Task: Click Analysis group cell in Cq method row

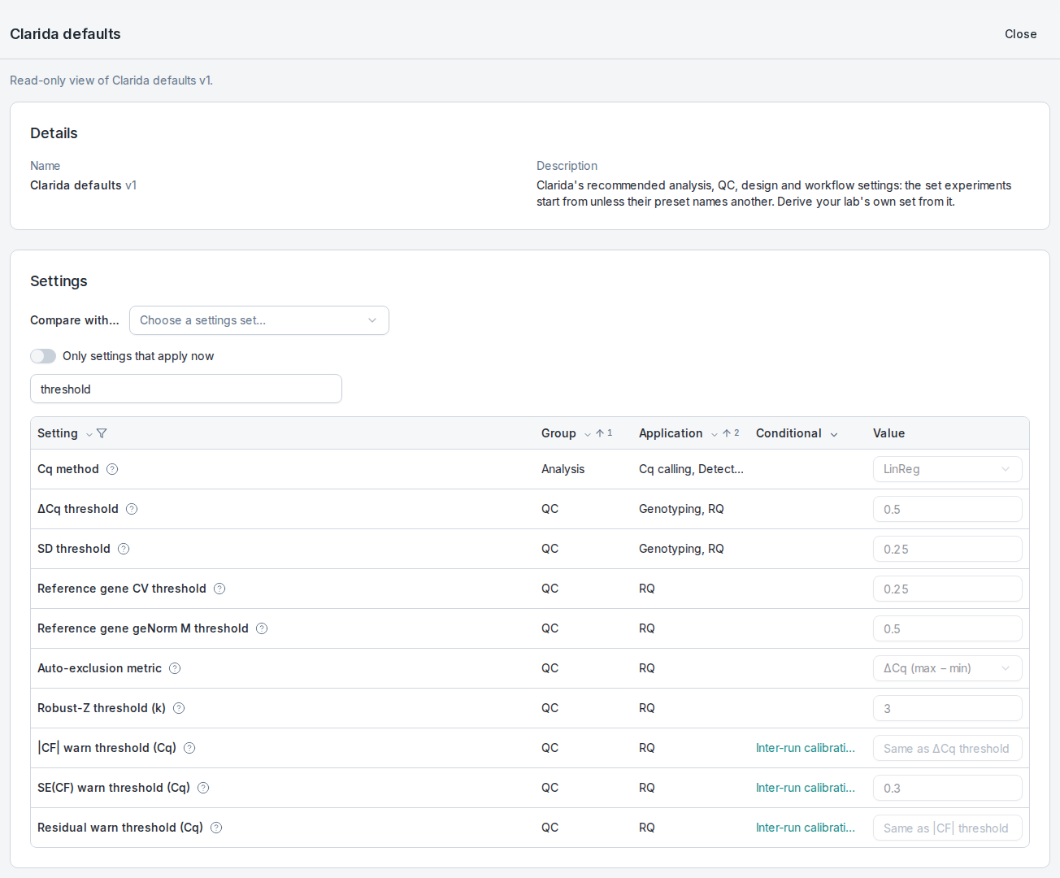Action: (563, 469)
